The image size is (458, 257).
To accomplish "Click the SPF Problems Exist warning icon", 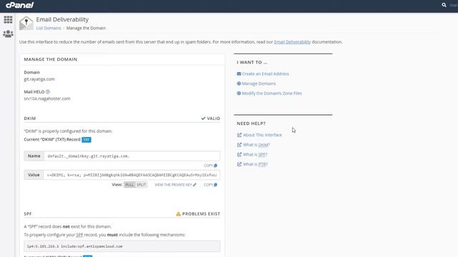I will pyautogui.click(x=178, y=214).
